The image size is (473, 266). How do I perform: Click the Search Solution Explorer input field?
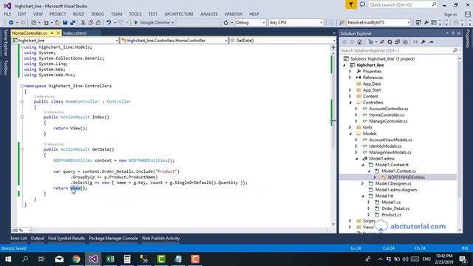[x=396, y=50]
